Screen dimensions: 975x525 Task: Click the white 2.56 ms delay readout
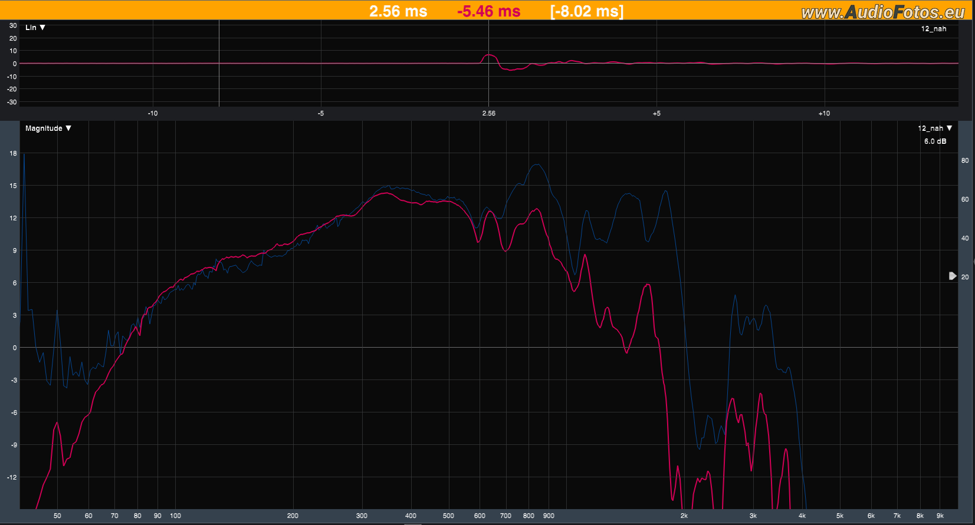(x=398, y=11)
